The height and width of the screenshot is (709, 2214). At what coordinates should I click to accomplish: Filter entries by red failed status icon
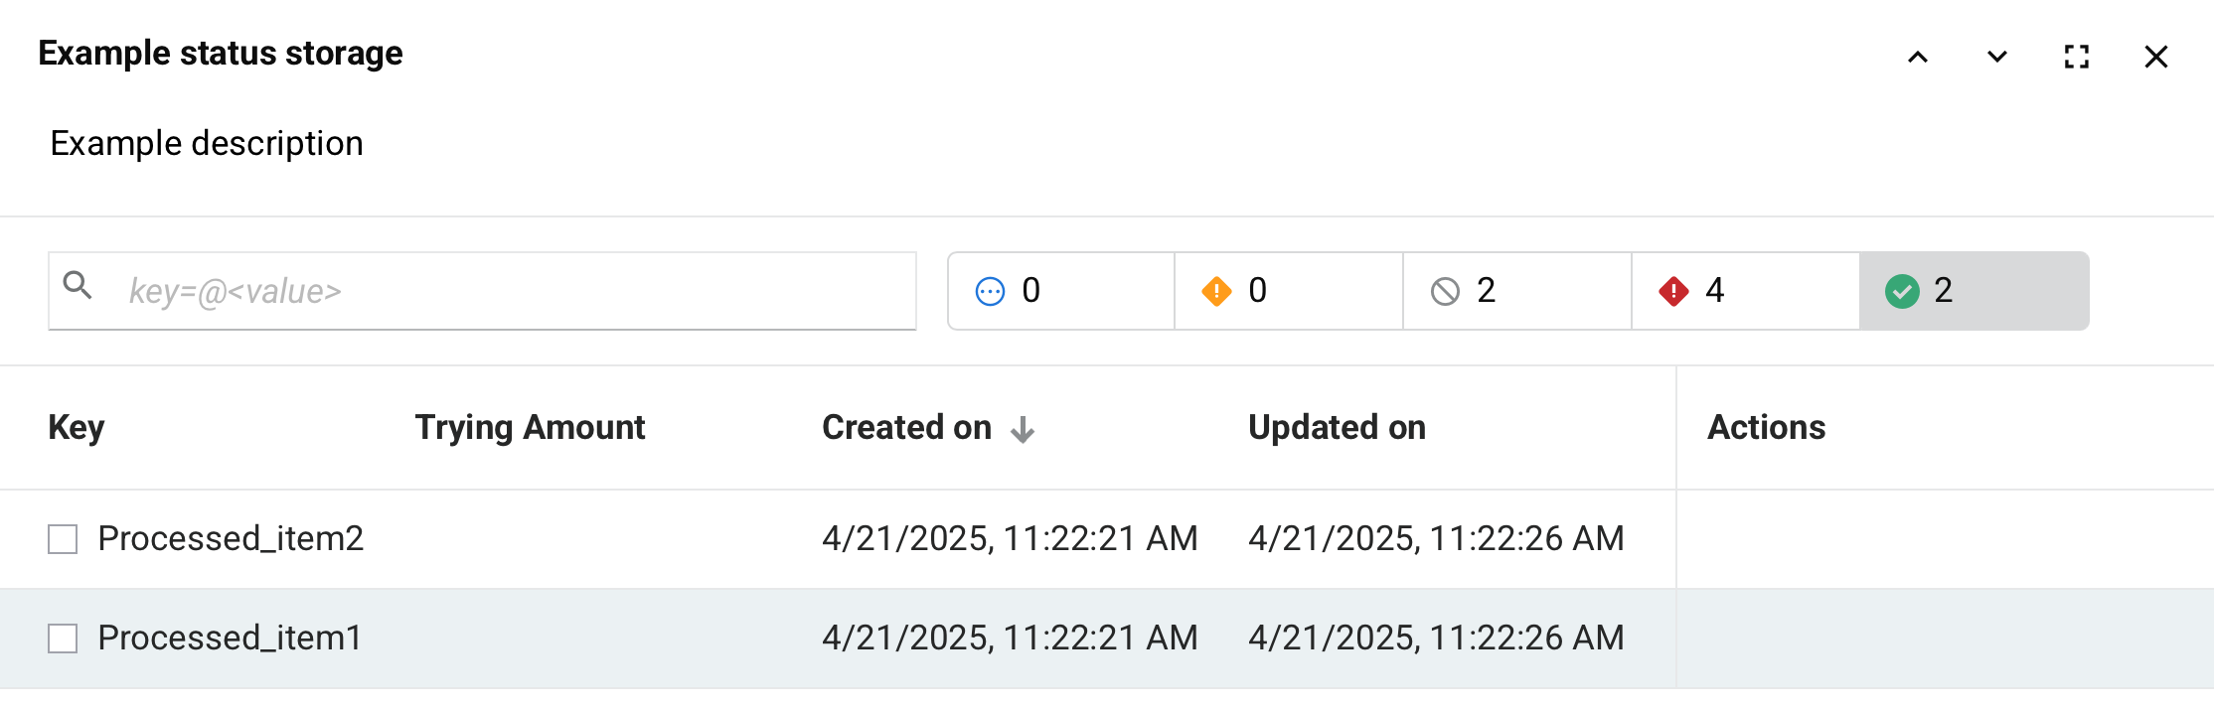(x=1673, y=290)
